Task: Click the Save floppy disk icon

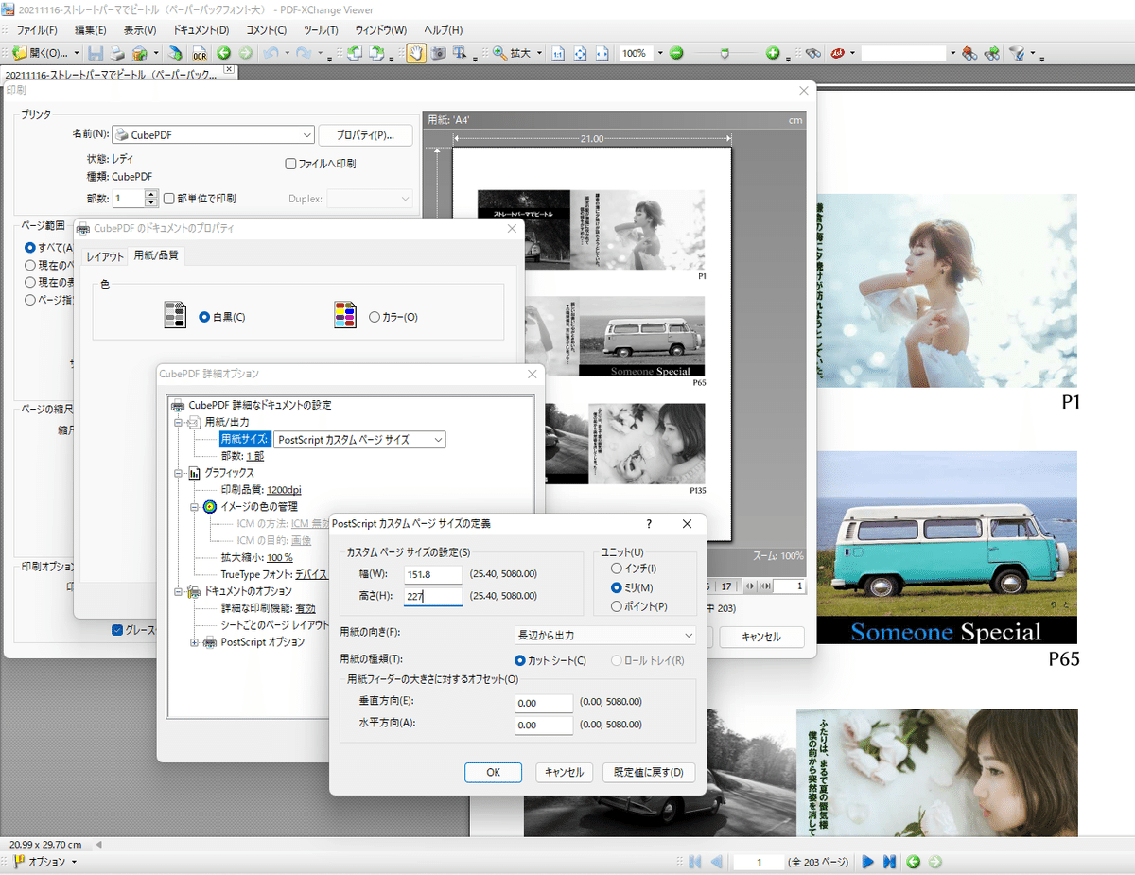Action: (x=96, y=53)
